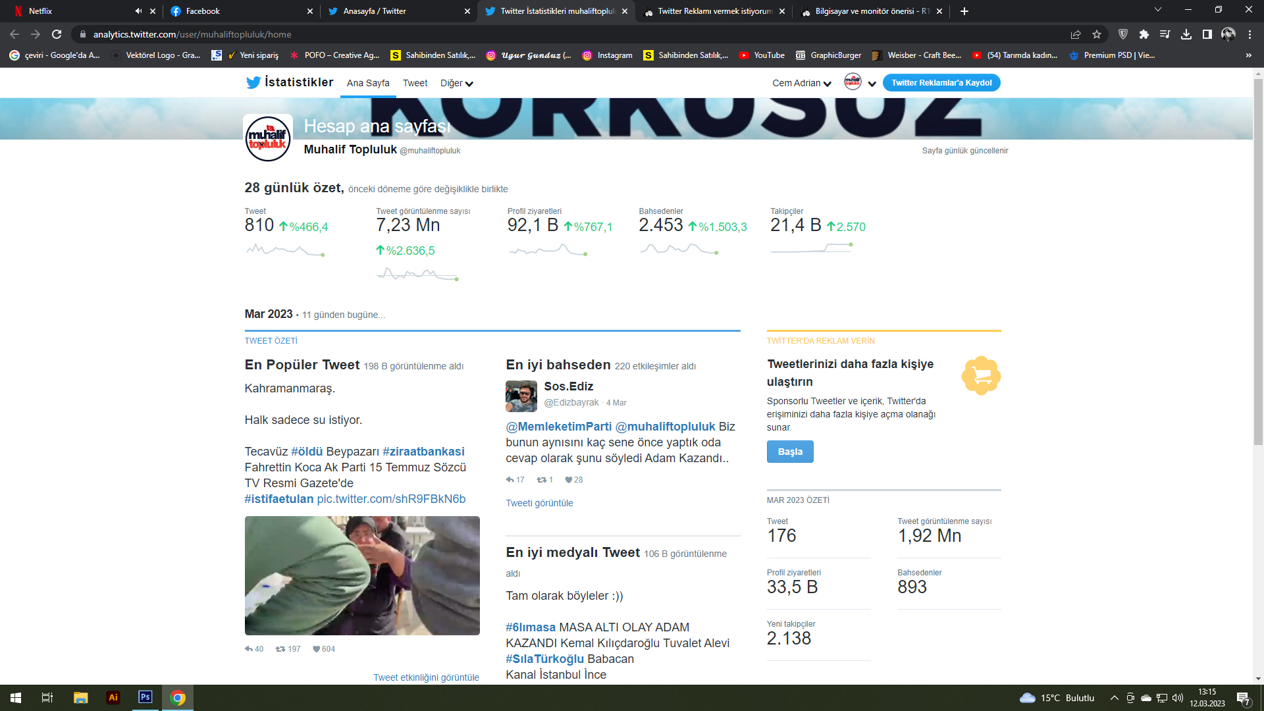Screen dimensions: 1264x711
Task: Click the retweet icon on Sos.Ediz mention
Action: coord(542,480)
